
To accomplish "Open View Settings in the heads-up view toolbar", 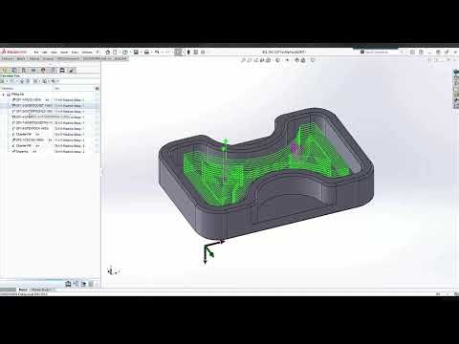I will pyautogui.click(x=313, y=60).
